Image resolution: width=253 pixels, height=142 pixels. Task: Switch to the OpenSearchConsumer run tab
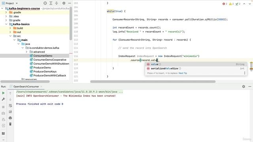[x=26, y=87]
